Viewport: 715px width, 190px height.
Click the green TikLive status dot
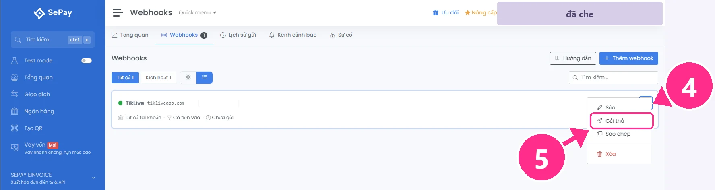(120, 103)
